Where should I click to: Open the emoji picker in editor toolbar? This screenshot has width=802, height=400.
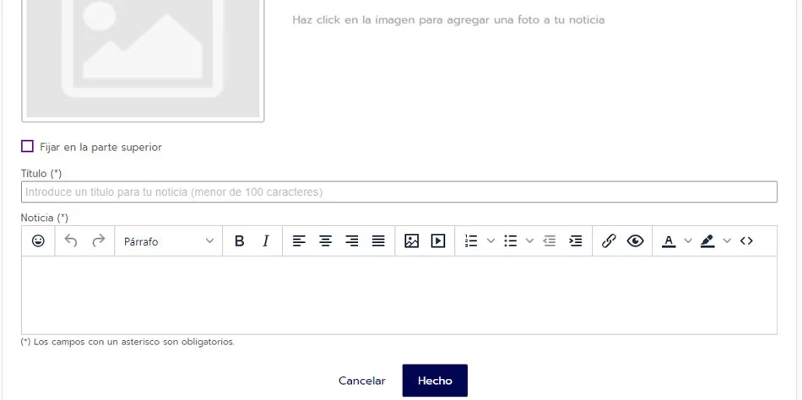click(38, 241)
